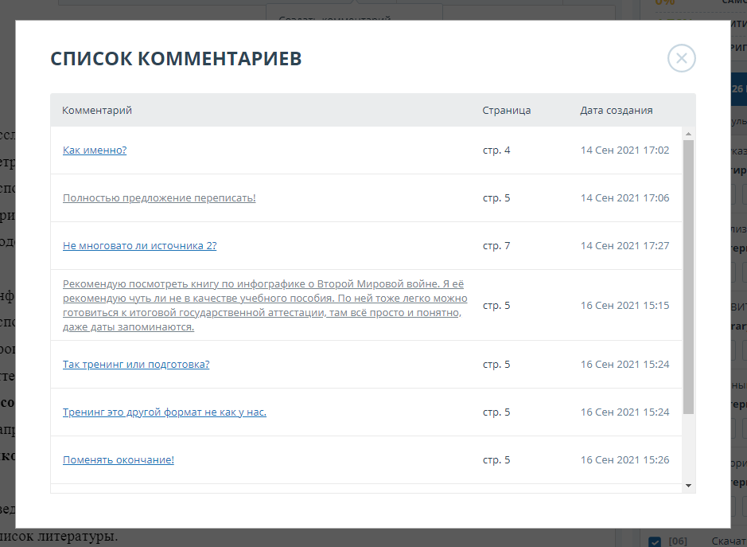This screenshot has width=747, height=547.
Task: Open comment "Так тренинг или подготовка?"
Action: pyautogui.click(x=136, y=365)
